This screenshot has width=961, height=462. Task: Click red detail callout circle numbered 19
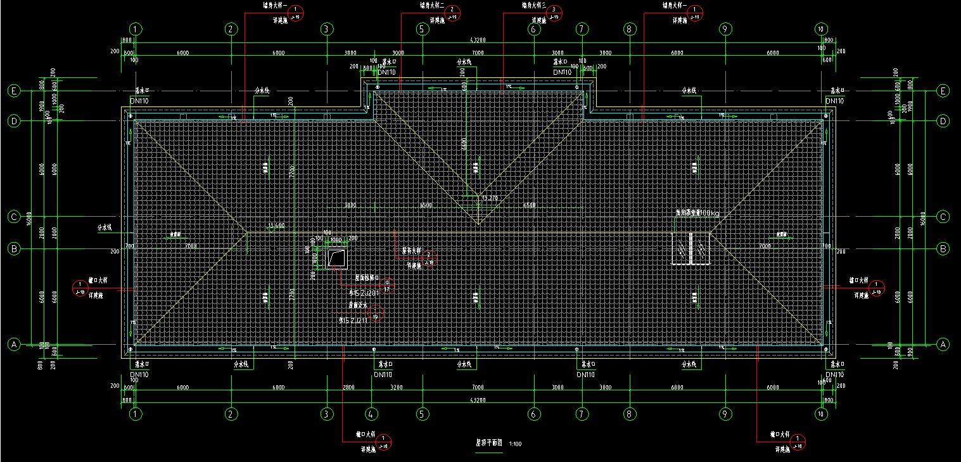coord(376,314)
